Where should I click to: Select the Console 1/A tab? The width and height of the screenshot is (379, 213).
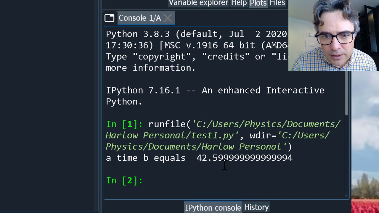coord(139,18)
